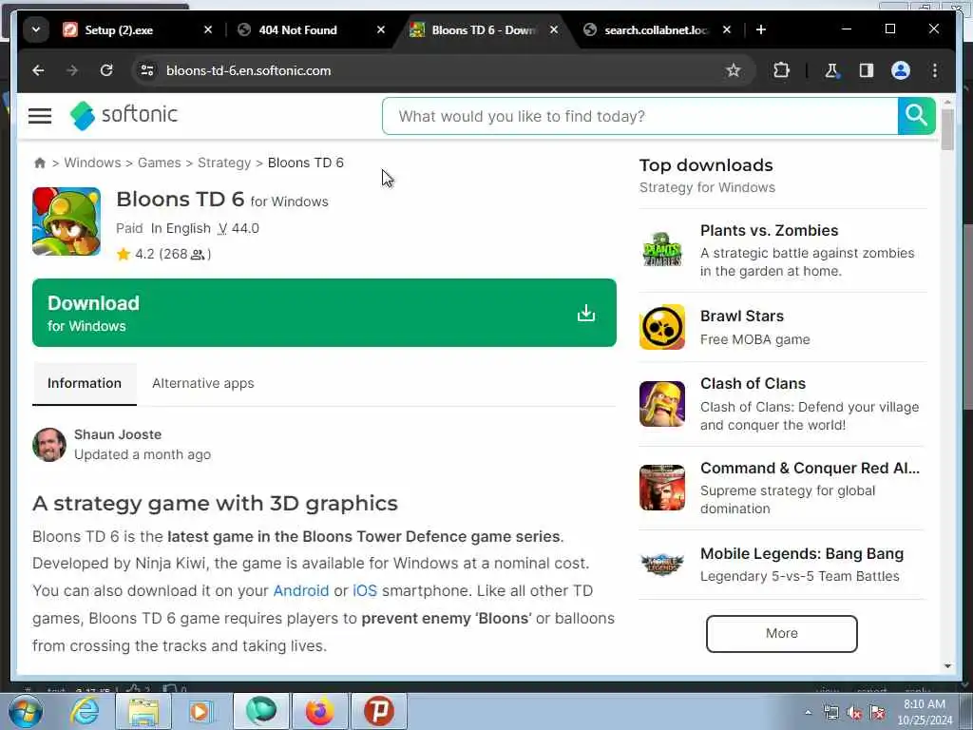Close the Bloons TD 6 browser tab
This screenshot has height=730, width=973.
coord(554,29)
